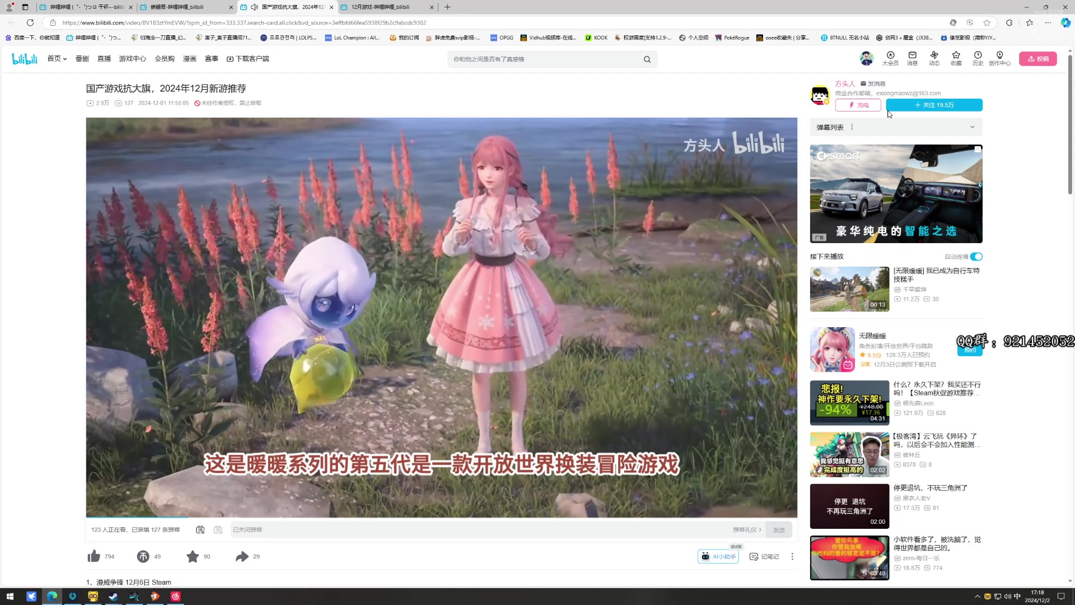Open the 会员购 shop section
Screen dimensions: 1075x605
(165, 59)
